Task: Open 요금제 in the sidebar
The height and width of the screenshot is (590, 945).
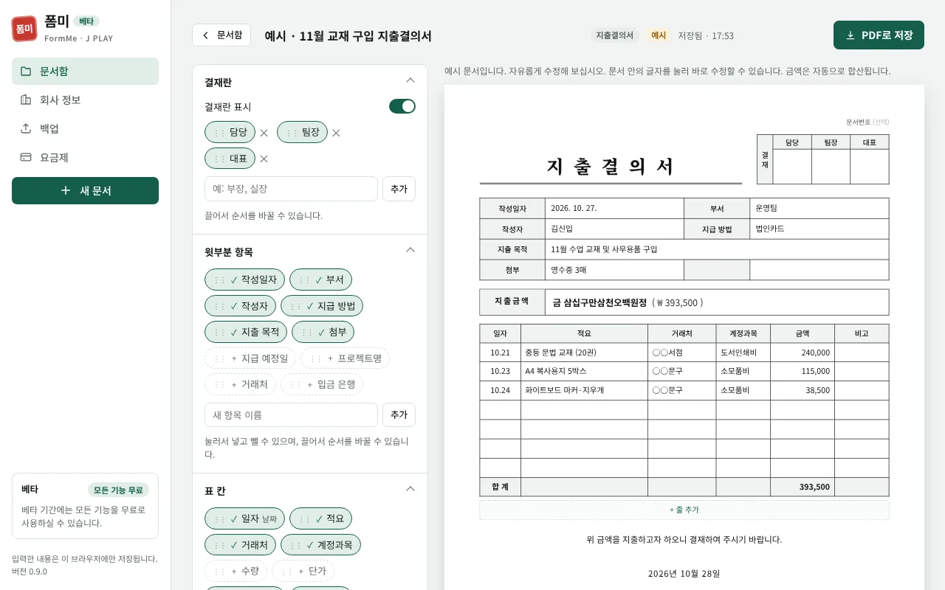Action: 85,157
